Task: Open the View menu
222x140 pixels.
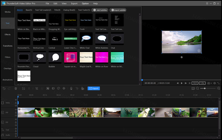Action: pyautogui.click(x=64, y=3)
